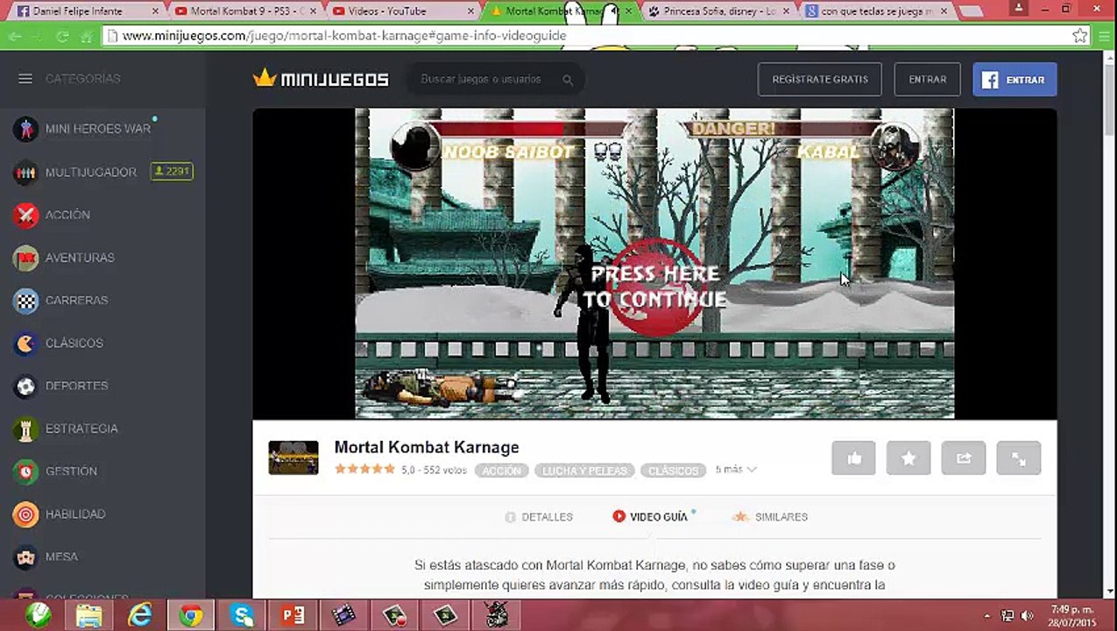Viewport: 1117px width, 631px height.
Task: Click the Gestión clock icon
Action: pos(26,471)
